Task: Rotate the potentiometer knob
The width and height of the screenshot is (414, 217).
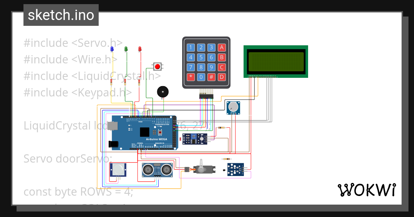Action: tap(234, 107)
